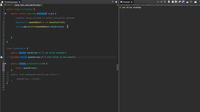Click the string "I can drive anybody" in code
The height and width of the screenshot is (112, 200).
coord(53,53)
